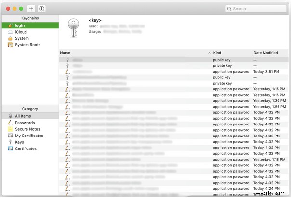Select System Roots keychain
The image size is (291, 198).
click(27, 45)
